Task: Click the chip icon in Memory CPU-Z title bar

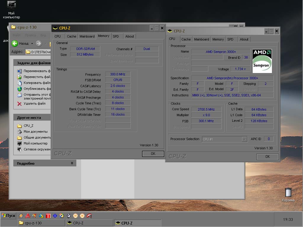Action: click(x=55, y=28)
